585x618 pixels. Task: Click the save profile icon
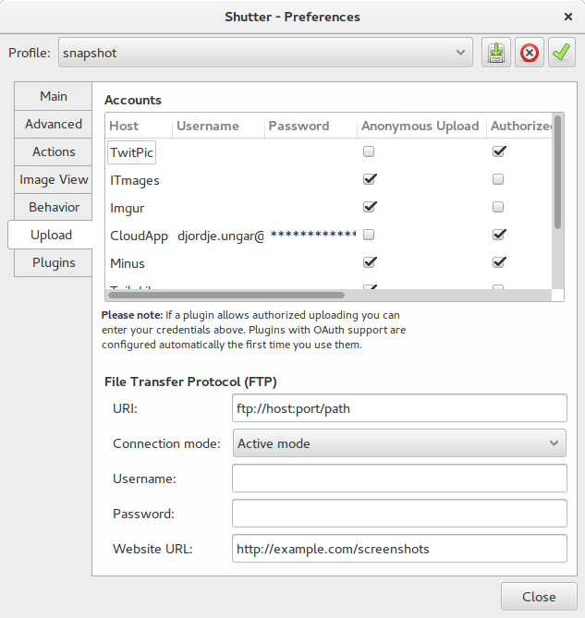coord(496,53)
